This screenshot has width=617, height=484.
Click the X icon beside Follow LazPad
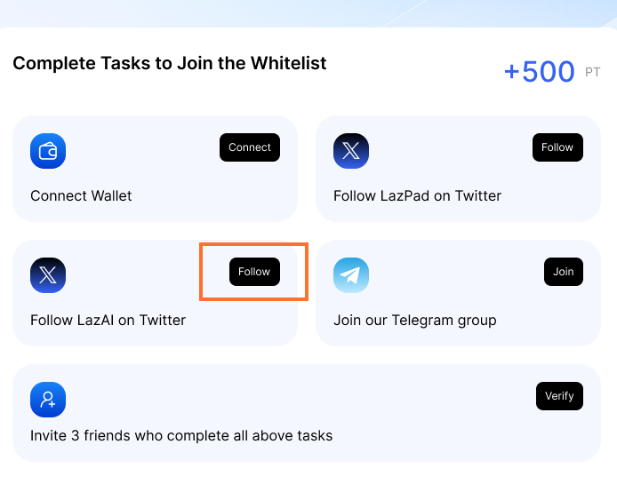351,151
